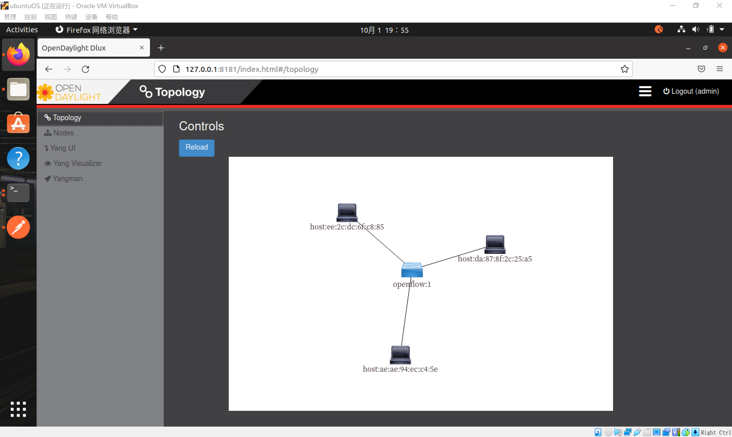Select host ee:2c:dc:6f:c8:85 laptop icon

pyautogui.click(x=347, y=212)
